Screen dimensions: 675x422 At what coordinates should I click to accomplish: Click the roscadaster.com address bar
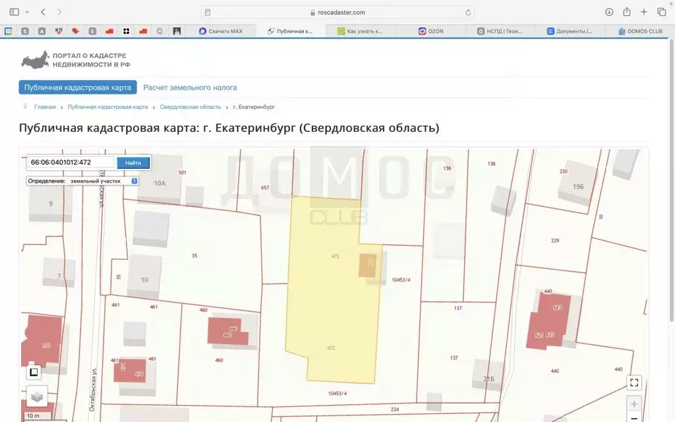coord(337,12)
